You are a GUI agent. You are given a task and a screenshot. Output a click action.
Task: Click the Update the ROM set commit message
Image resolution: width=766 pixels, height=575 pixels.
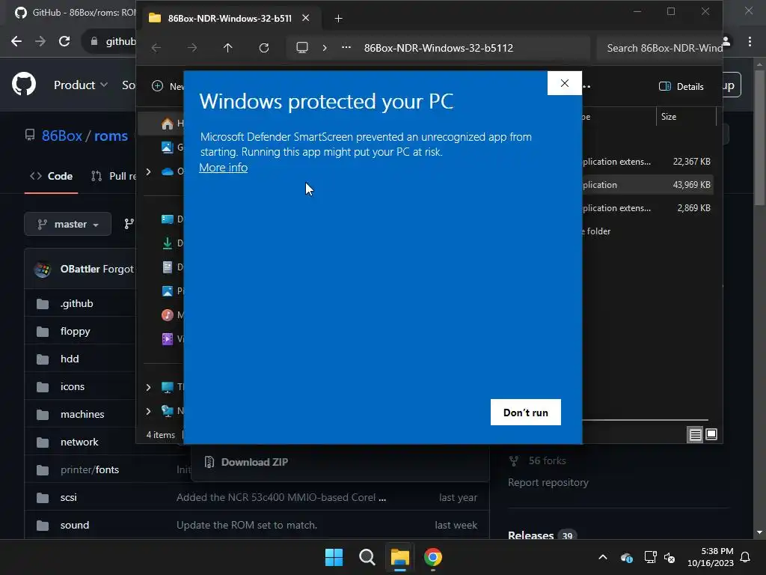click(247, 525)
